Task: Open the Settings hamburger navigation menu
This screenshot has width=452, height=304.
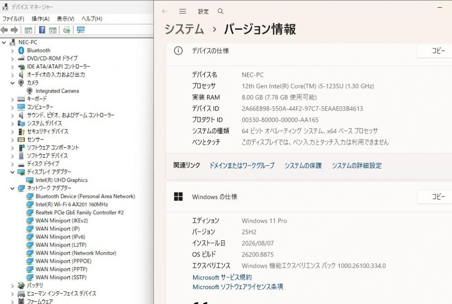Action: pyautogui.click(x=183, y=11)
